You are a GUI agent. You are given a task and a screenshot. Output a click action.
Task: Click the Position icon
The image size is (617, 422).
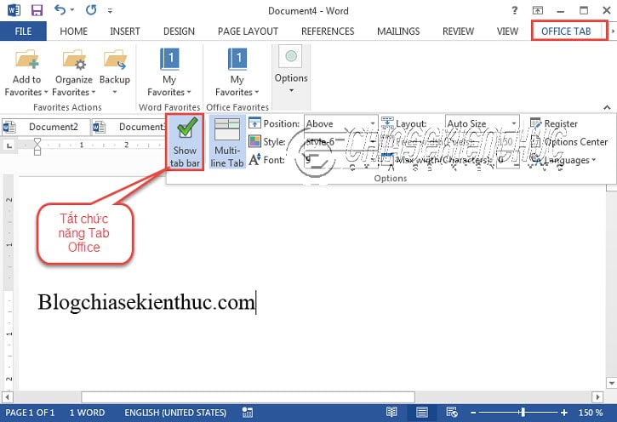click(254, 123)
